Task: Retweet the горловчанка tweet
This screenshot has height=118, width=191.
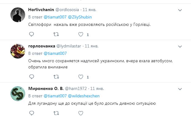Action: click(x=56, y=77)
